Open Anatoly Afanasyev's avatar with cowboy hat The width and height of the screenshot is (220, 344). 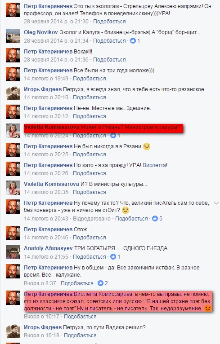13,251
